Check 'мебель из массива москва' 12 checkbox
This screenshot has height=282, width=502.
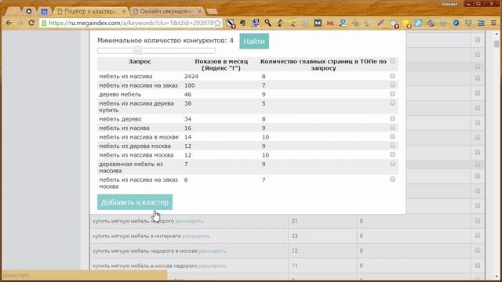(x=392, y=154)
